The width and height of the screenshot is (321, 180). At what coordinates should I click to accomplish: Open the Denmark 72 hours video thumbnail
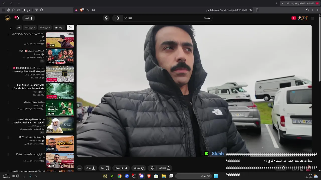60,40
